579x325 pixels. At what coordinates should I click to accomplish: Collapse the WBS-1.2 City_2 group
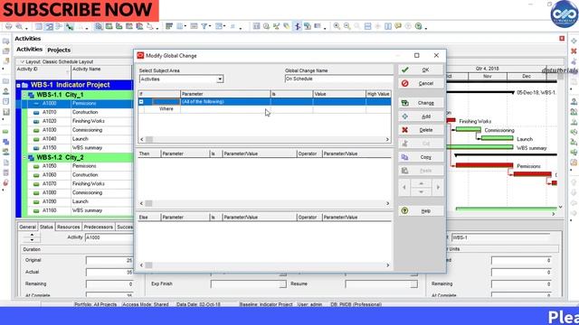(24, 158)
